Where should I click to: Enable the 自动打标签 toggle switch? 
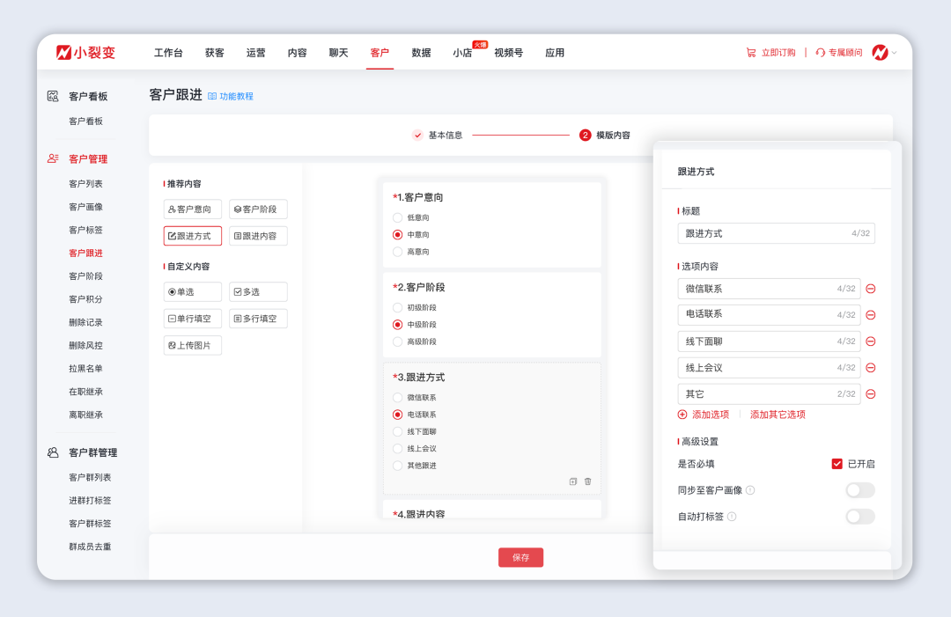[859, 518]
